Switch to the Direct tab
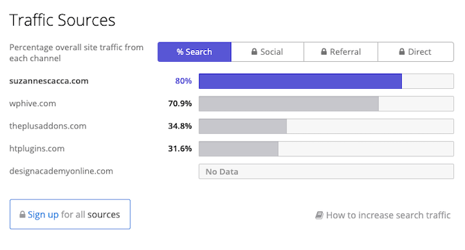The height and width of the screenshot is (250, 465). click(x=416, y=52)
